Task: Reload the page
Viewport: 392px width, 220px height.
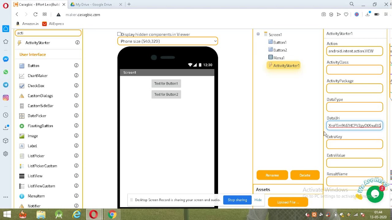Action: pos(36,14)
